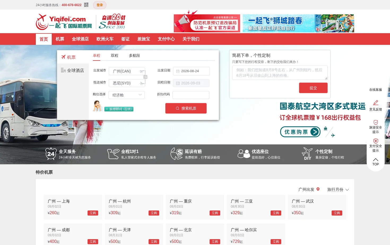
Task: Click the custom itinerary request text area
Action: pos(280,73)
